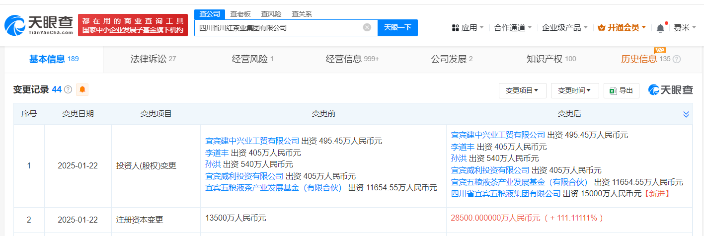Click the 应用 grid icon
Screen dimensions: 704x236
point(455,28)
